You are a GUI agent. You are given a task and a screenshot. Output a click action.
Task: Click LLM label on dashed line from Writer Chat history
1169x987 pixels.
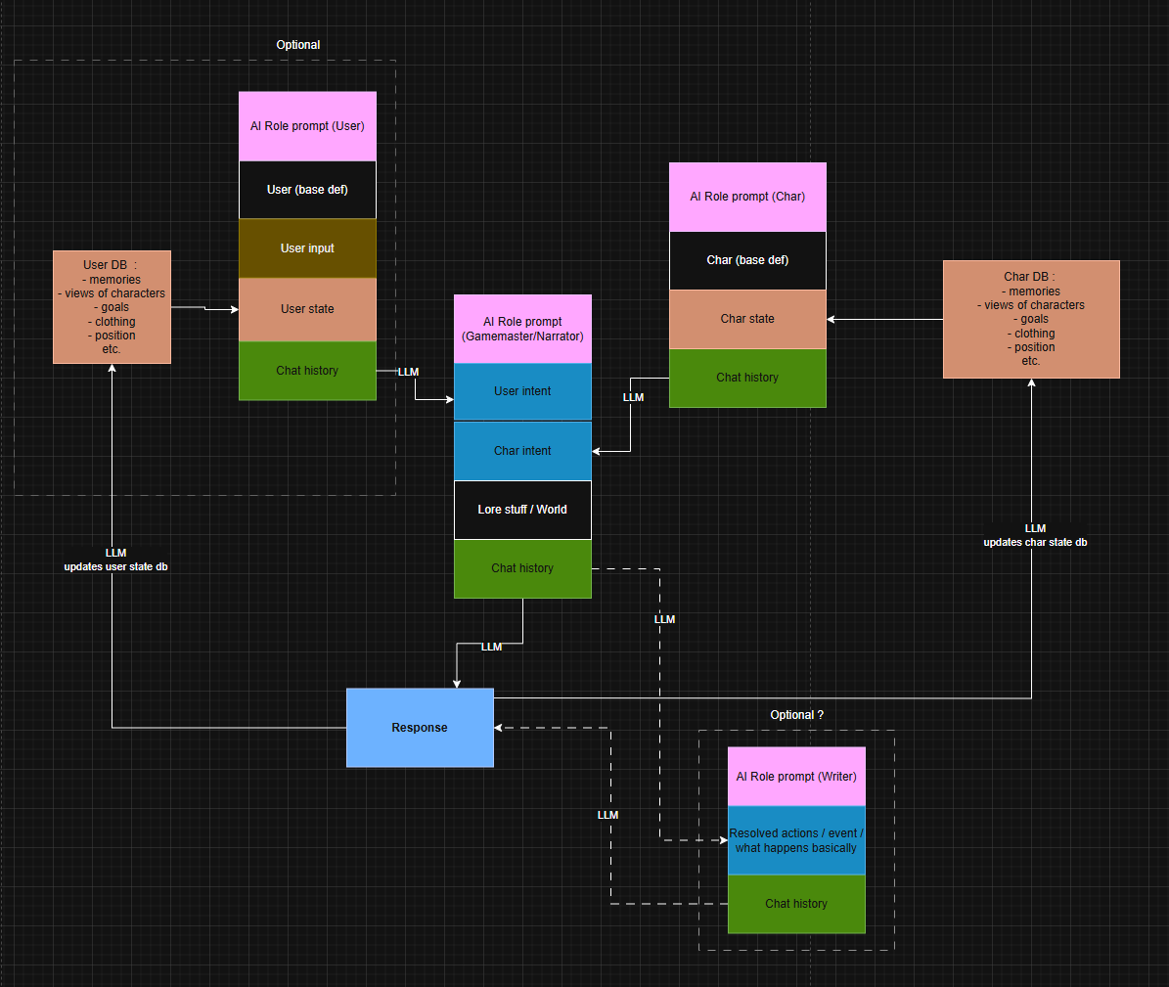[607, 815]
